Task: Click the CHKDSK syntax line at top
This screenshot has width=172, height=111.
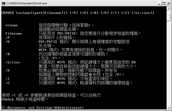Action: (x=78, y=13)
